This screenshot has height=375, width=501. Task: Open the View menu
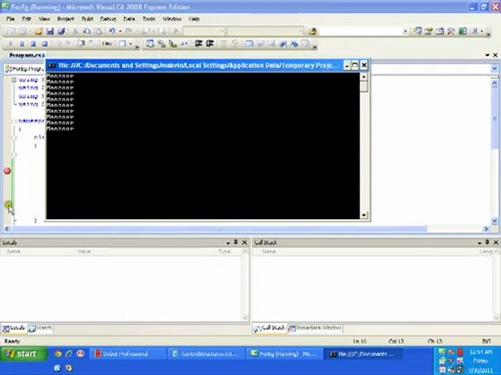coord(44,19)
